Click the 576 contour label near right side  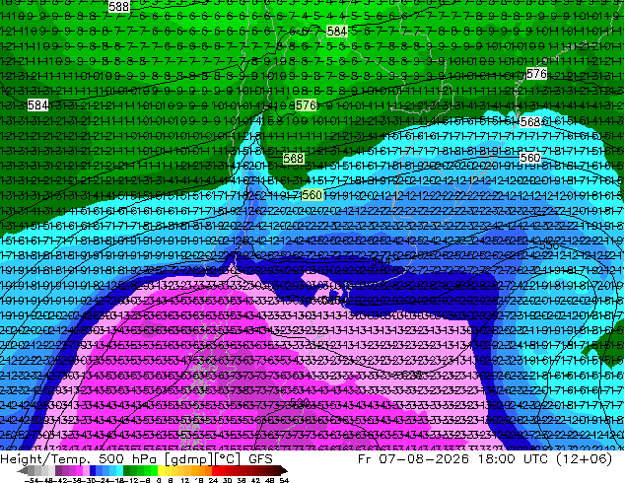click(536, 74)
